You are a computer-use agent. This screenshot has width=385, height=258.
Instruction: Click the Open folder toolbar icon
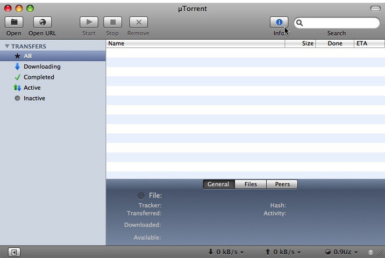tap(14, 23)
